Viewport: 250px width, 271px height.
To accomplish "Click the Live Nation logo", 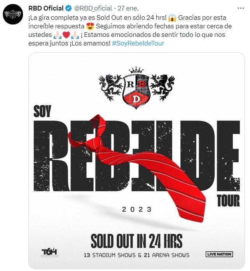I will coord(219,254).
